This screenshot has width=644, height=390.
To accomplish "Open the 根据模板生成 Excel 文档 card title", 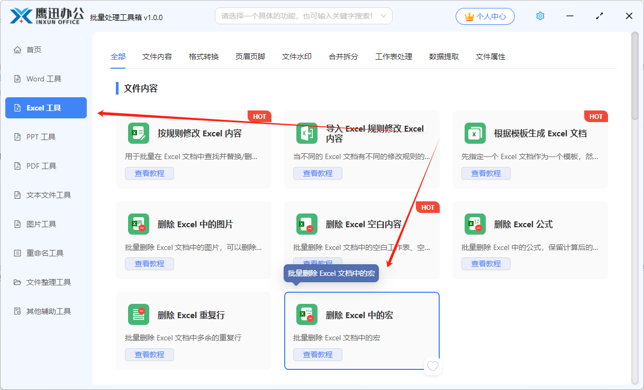I will click(x=540, y=134).
